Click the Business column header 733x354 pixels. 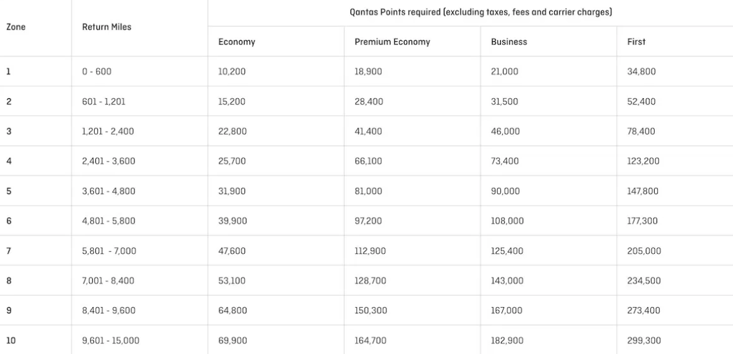(509, 42)
